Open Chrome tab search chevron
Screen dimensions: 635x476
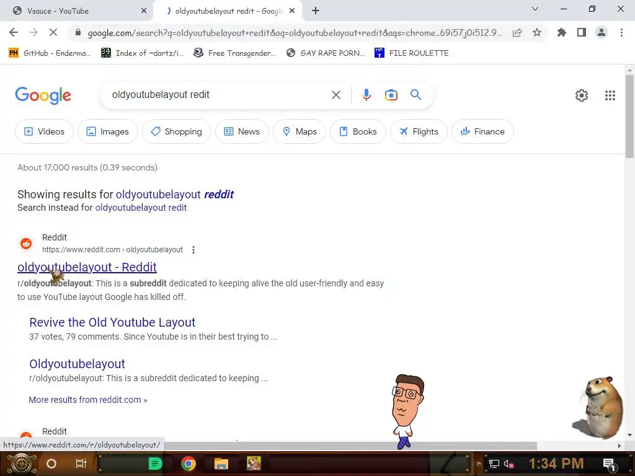535,9
